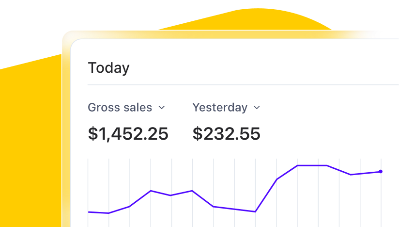399x227 pixels.
Task: Click the Today heading
Action: click(108, 68)
